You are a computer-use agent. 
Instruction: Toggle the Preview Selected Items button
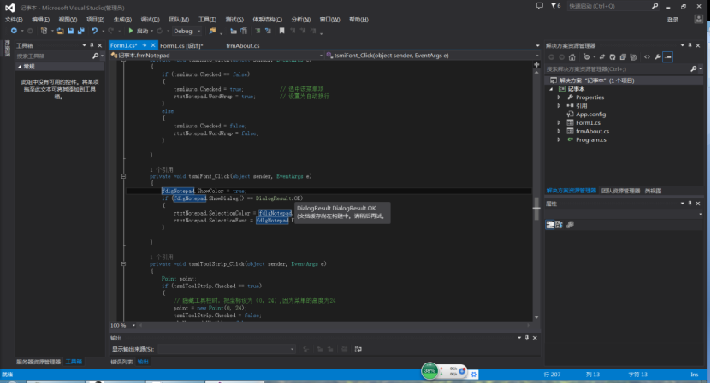click(668, 57)
